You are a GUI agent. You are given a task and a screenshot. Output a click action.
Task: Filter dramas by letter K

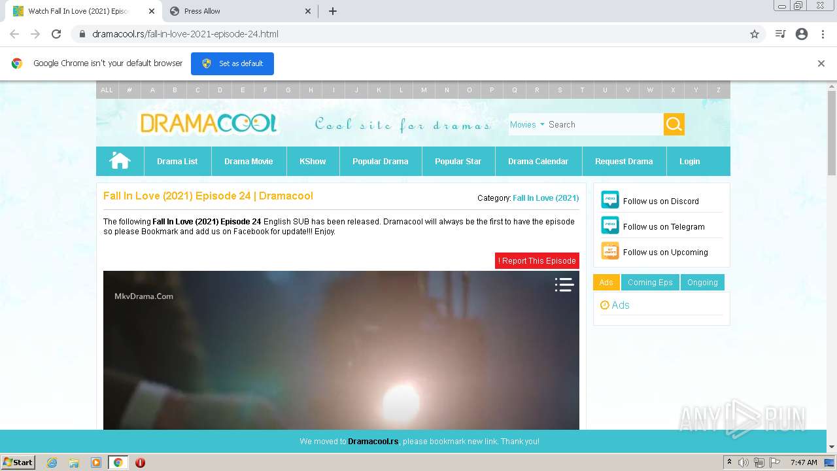click(x=379, y=90)
